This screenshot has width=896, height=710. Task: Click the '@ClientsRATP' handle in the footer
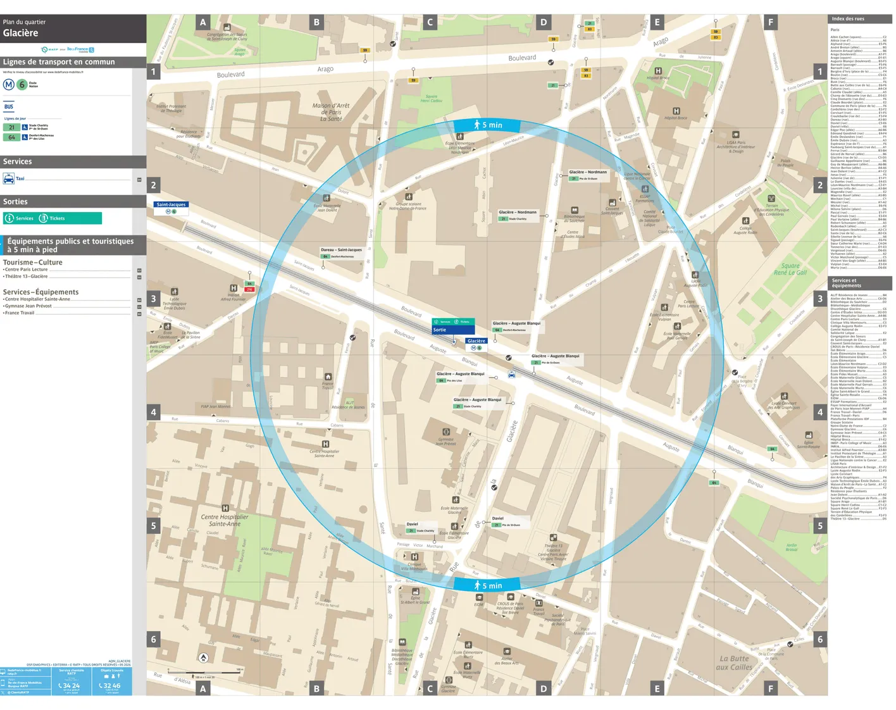18,692
